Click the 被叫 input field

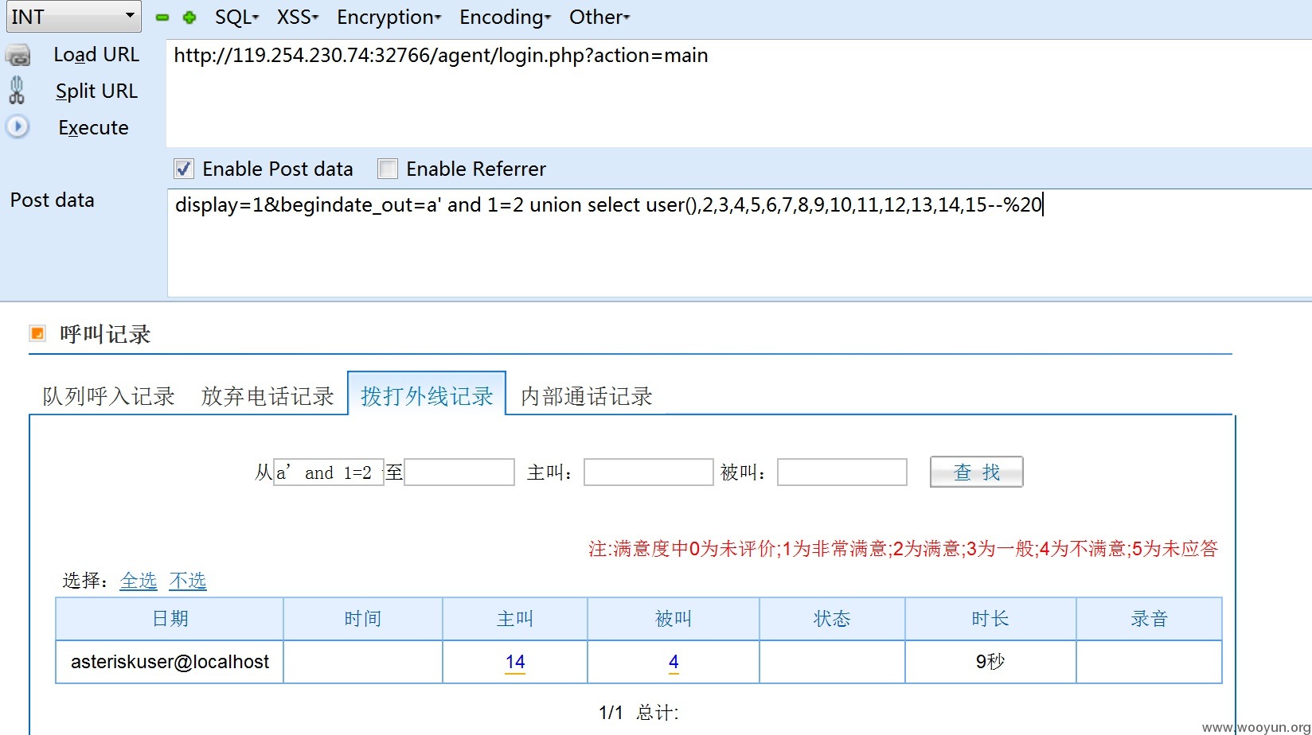point(842,472)
